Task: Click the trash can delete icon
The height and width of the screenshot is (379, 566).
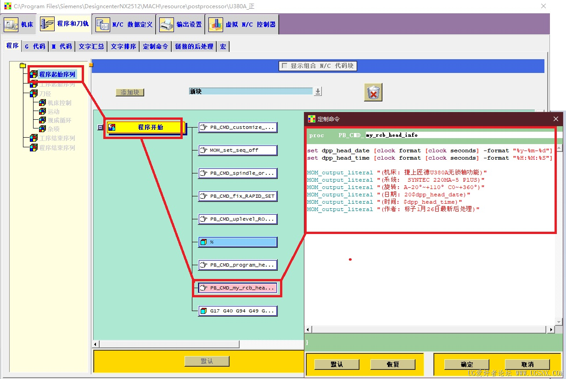Action: 373,92
